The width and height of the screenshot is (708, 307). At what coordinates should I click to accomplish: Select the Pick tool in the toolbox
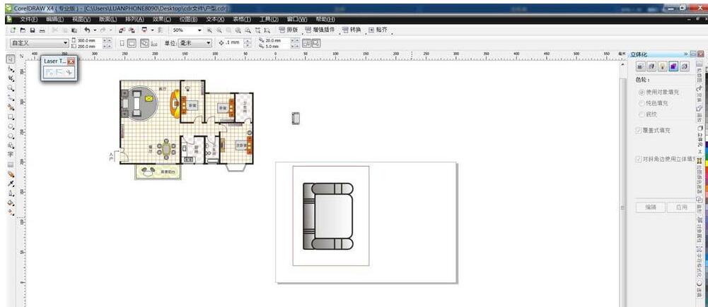[x=11, y=59]
